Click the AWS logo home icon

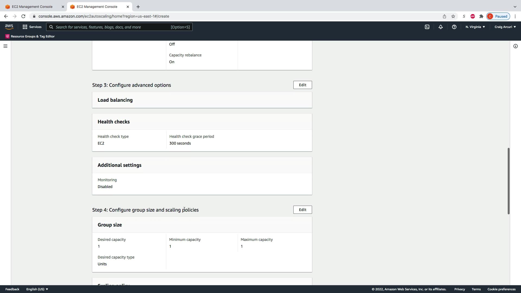[x=9, y=27]
